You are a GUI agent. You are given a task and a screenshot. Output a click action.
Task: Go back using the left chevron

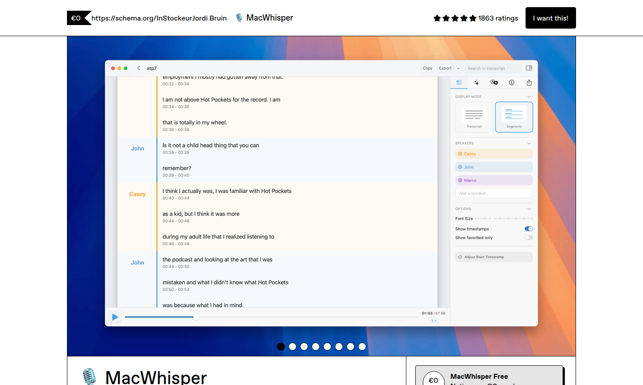[138, 68]
